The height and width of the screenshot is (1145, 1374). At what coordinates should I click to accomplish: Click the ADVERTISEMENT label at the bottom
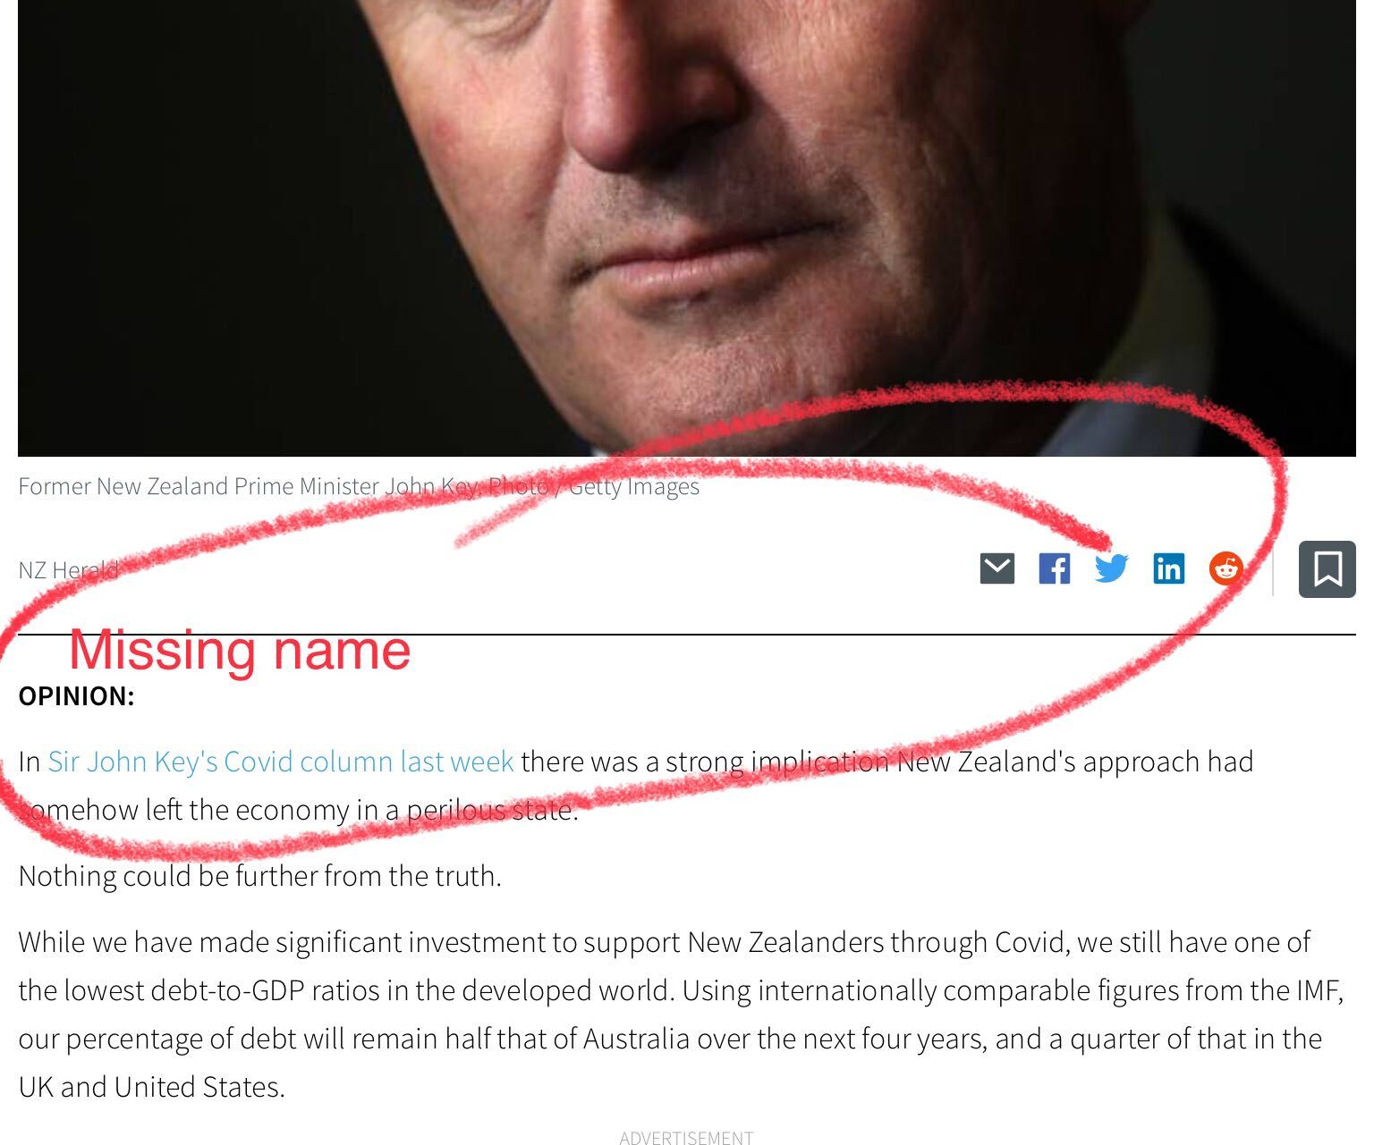(686, 1137)
